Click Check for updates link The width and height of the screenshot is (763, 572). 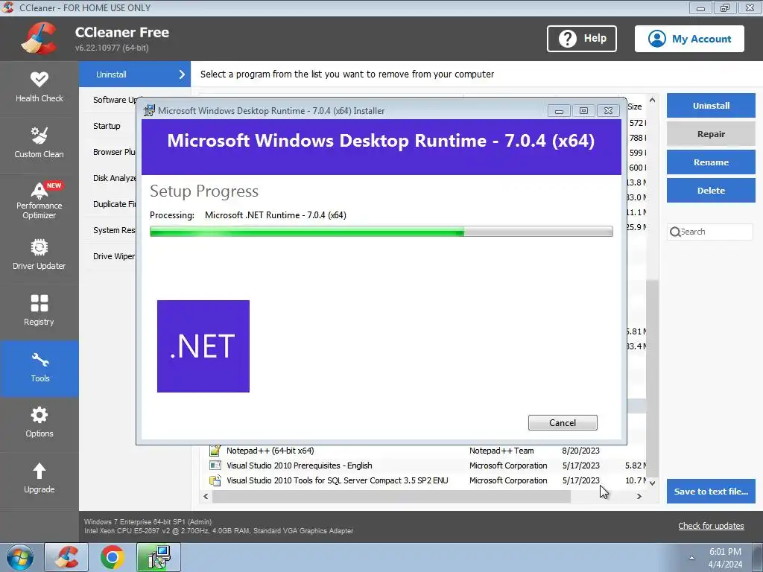click(x=711, y=526)
